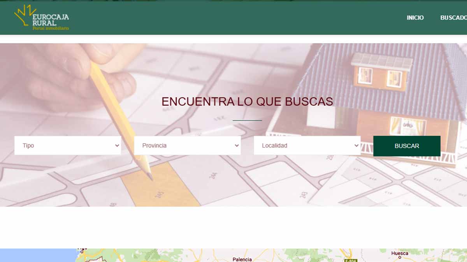
Task: Click the Palencia label on the map
Action: click(x=242, y=259)
